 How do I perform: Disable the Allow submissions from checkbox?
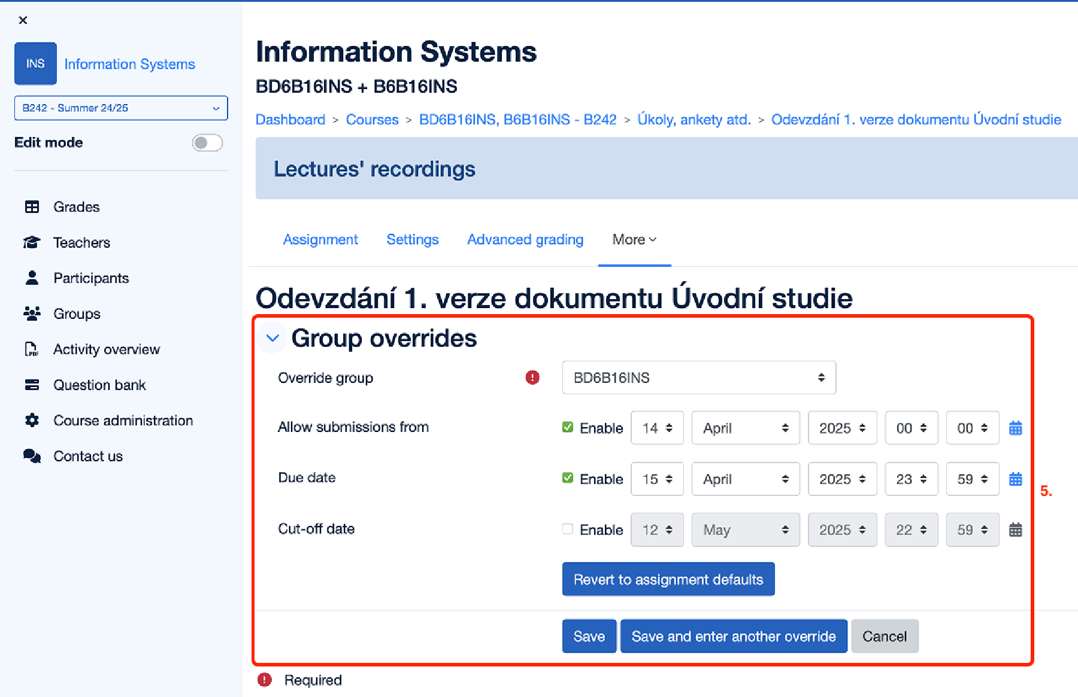click(567, 427)
